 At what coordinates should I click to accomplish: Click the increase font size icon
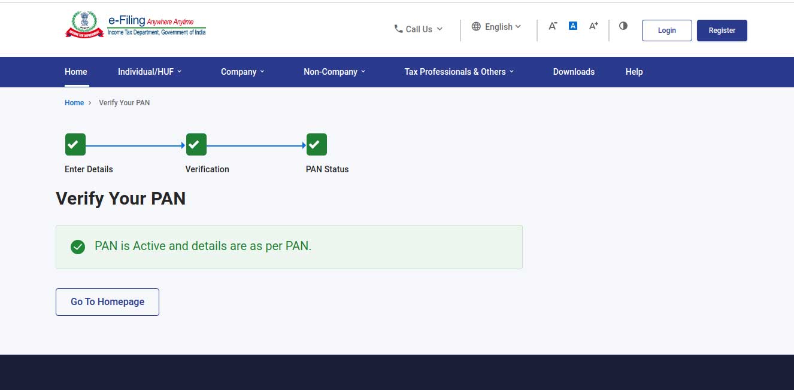tap(593, 26)
